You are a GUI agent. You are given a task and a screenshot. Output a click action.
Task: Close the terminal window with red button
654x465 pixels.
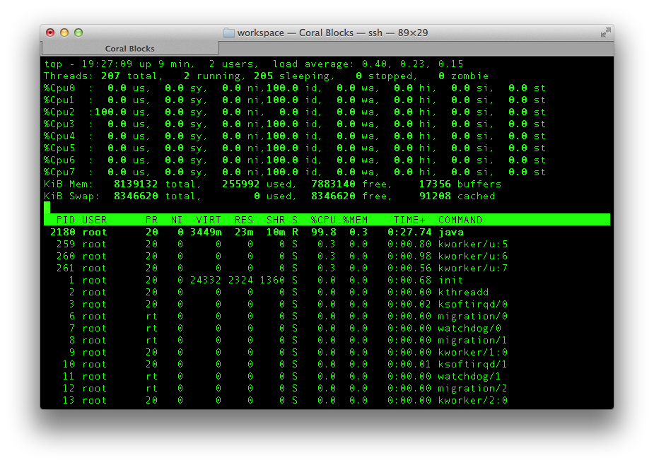point(50,33)
